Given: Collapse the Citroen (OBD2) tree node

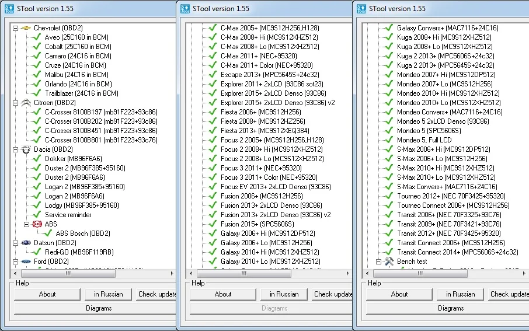Looking at the screenshot, I should [16, 103].
